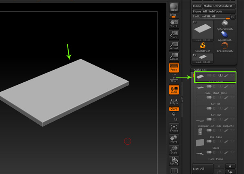The image size is (244, 174).
Task: Select the Scroll hand tool
Action: click(174, 23)
